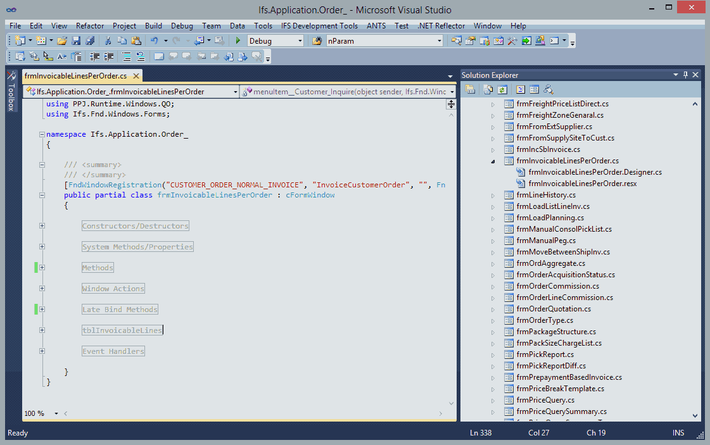Screen dimensions: 710x445
Task: Click the Decrease Line Indent icon
Action: click(94, 56)
